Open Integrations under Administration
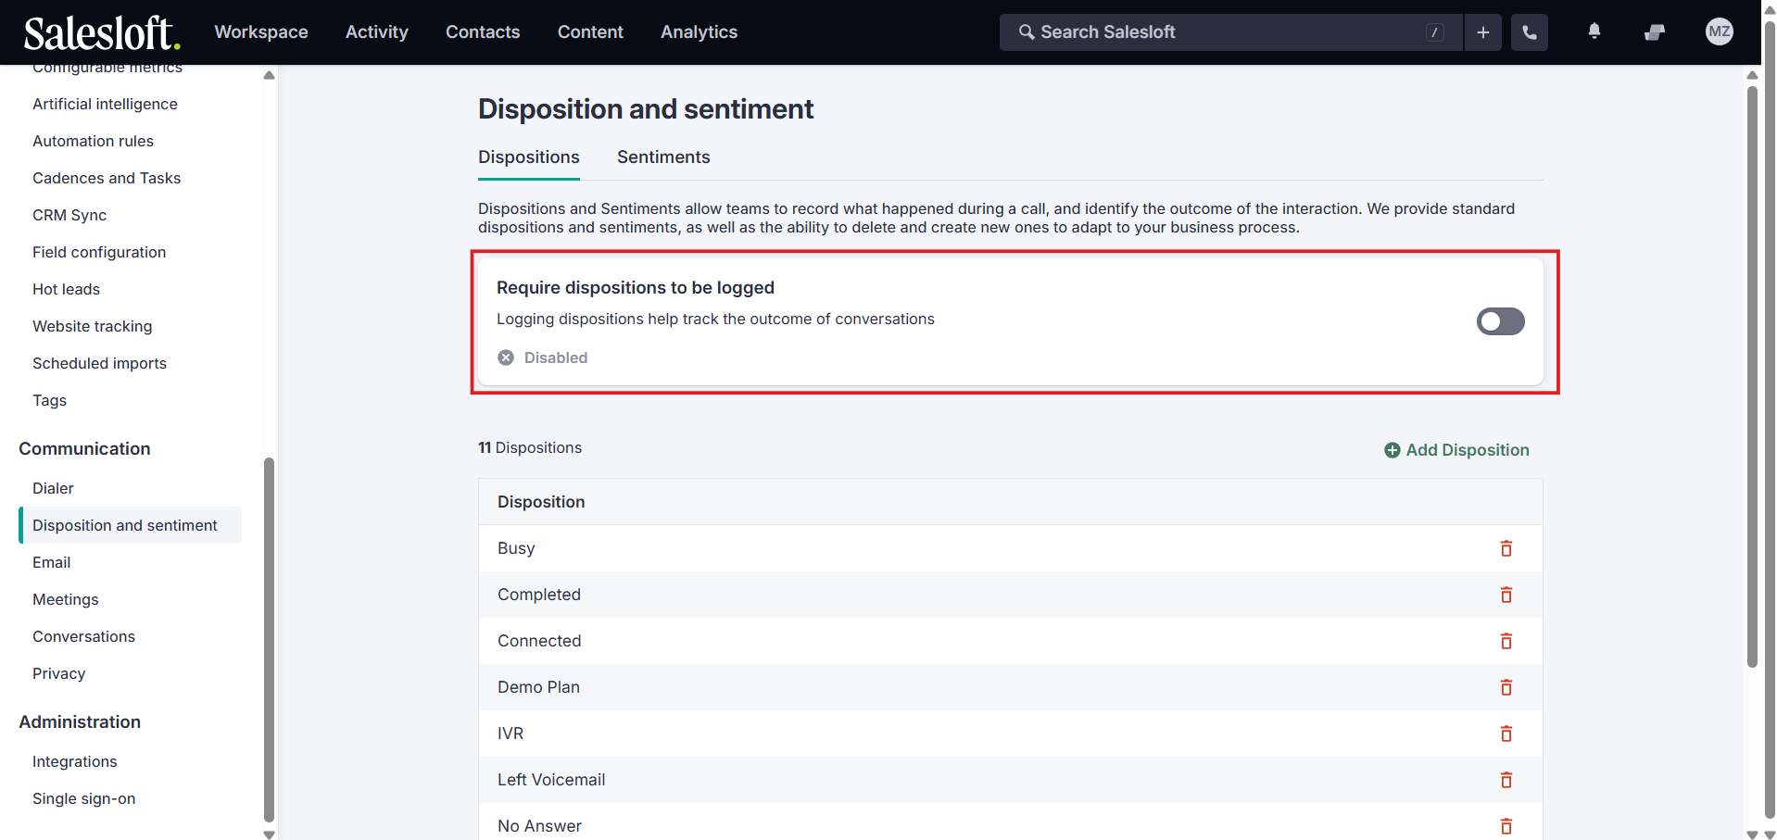Viewport: 1777px width, 840px height. [x=74, y=761]
